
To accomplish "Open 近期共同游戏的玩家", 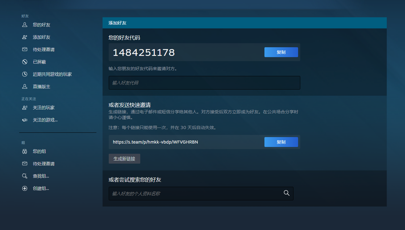I will point(53,74).
